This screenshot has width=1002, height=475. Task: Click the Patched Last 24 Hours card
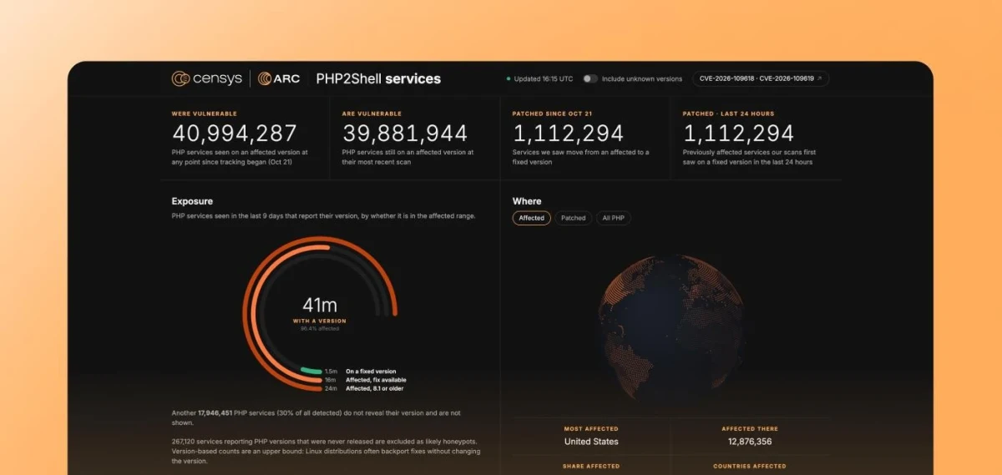tap(757, 138)
